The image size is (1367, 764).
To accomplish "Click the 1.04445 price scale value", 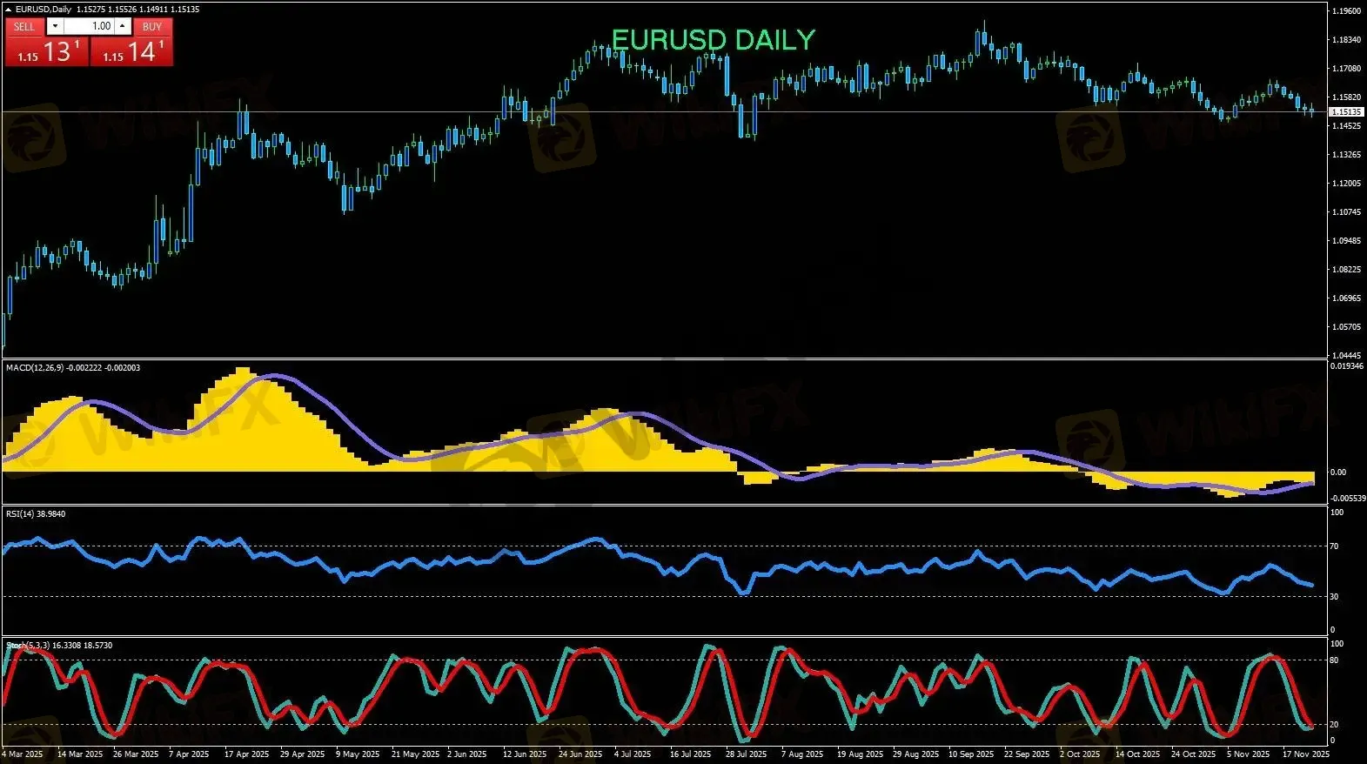I will click(x=1346, y=355).
